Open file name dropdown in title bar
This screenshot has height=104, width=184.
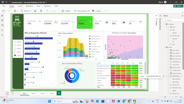(x=46, y=2)
